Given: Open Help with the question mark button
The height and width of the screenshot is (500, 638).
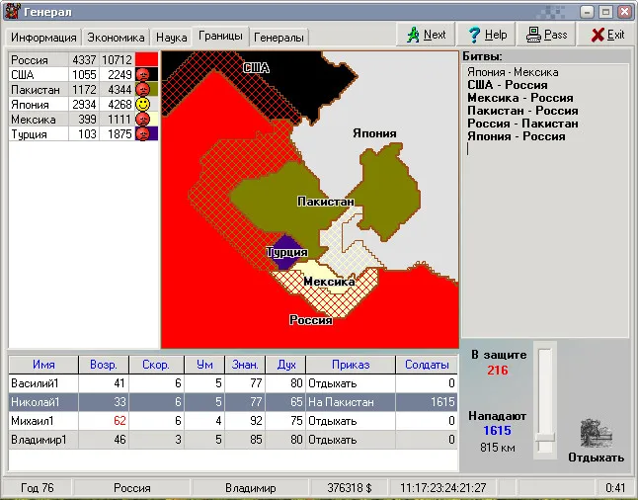Looking at the screenshot, I should point(487,35).
